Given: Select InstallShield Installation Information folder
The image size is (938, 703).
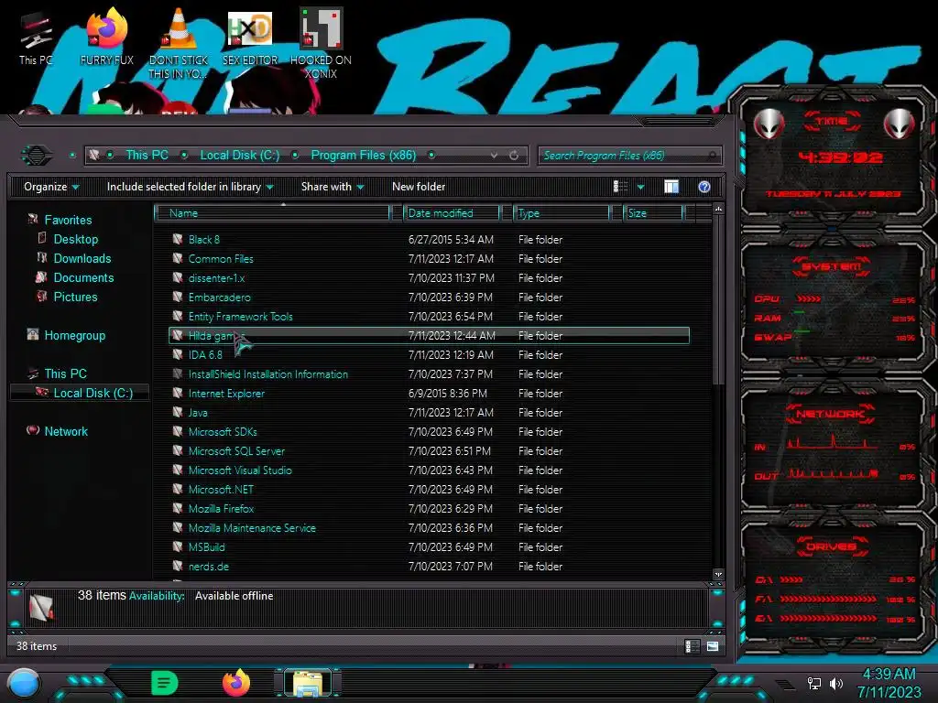Looking at the screenshot, I should click(x=268, y=374).
